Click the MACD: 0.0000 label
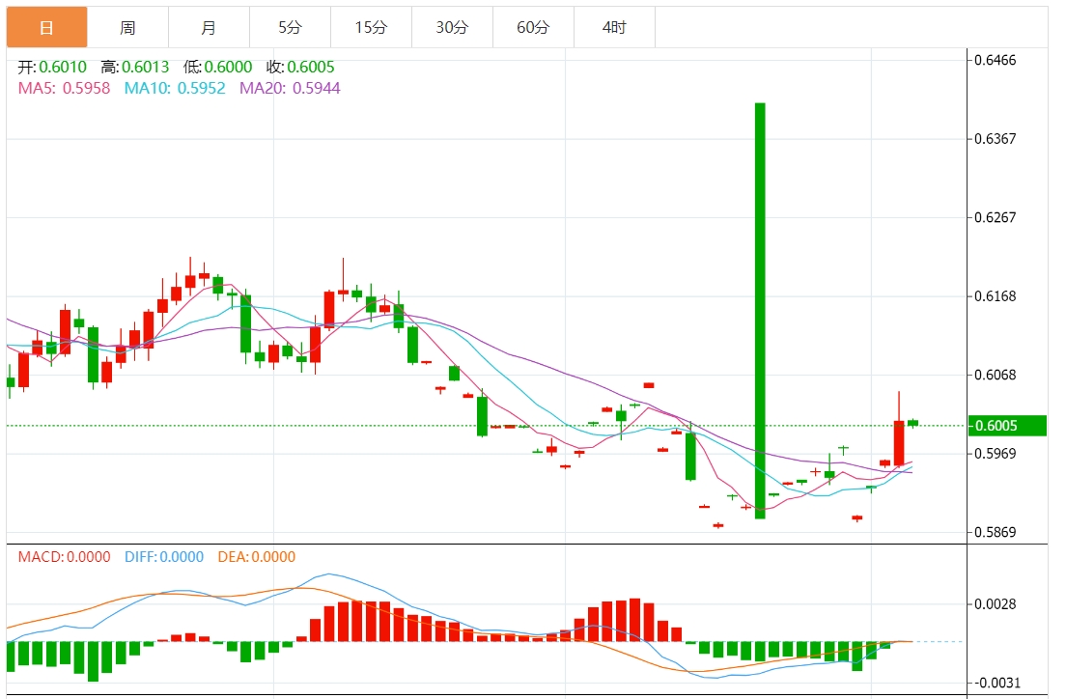Image resolution: width=1066 pixels, height=699 pixels. [x=64, y=557]
